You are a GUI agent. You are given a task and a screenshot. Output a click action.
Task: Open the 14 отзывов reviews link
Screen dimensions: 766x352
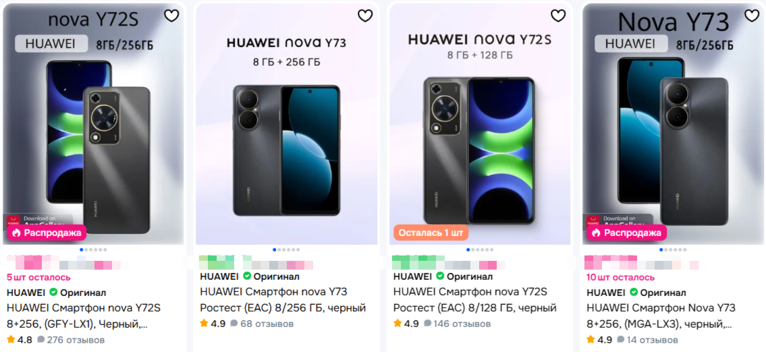click(647, 340)
